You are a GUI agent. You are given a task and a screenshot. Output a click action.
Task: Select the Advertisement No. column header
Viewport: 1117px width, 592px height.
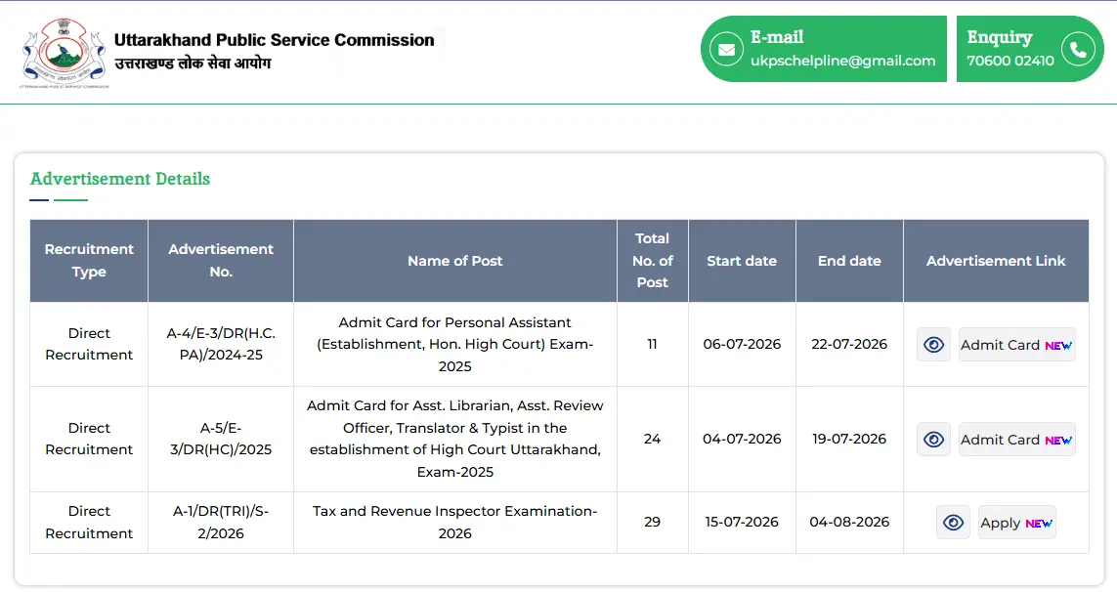click(221, 261)
